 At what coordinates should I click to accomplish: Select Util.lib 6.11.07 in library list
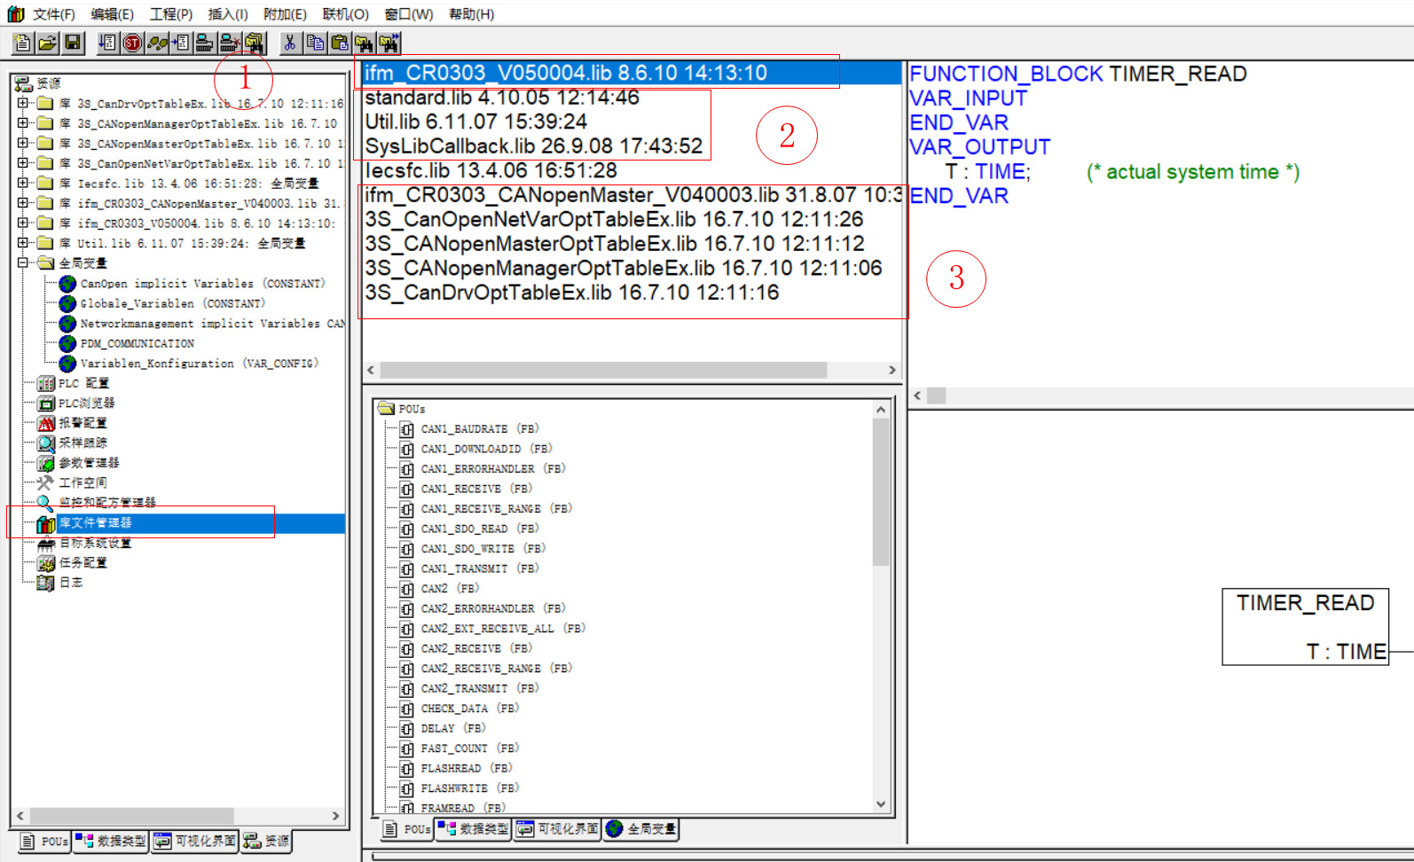tap(475, 121)
